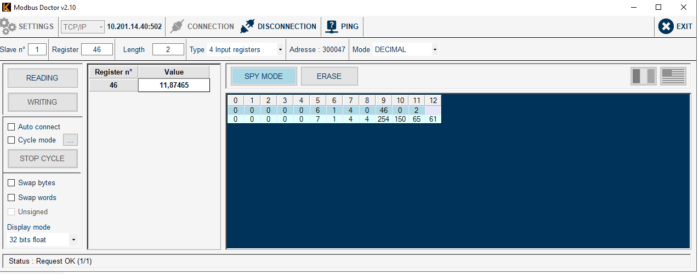This screenshot has width=699, height=274.
Task: Click the Register n° column header
Action: [113, 72]
